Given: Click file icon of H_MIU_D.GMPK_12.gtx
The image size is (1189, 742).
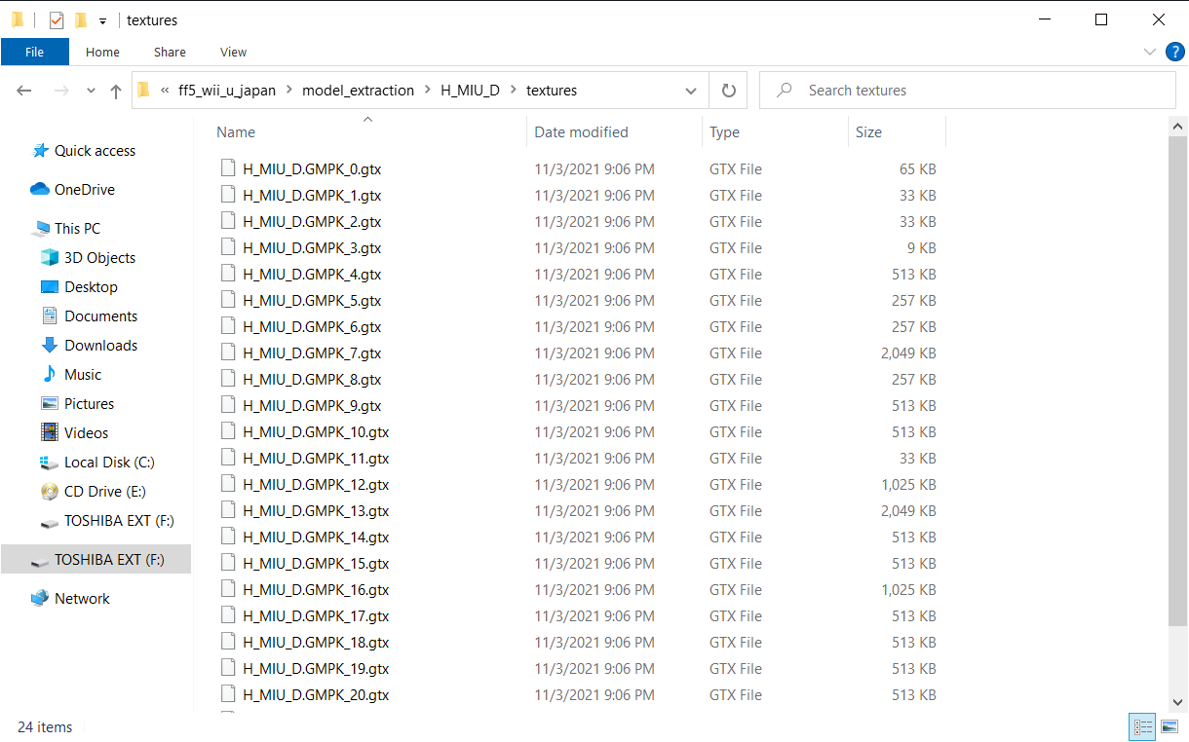Looking at the screenshot, I should [228, 484].
